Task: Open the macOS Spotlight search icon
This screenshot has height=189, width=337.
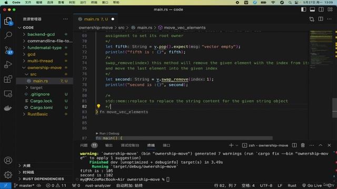Action: point(290,2)
